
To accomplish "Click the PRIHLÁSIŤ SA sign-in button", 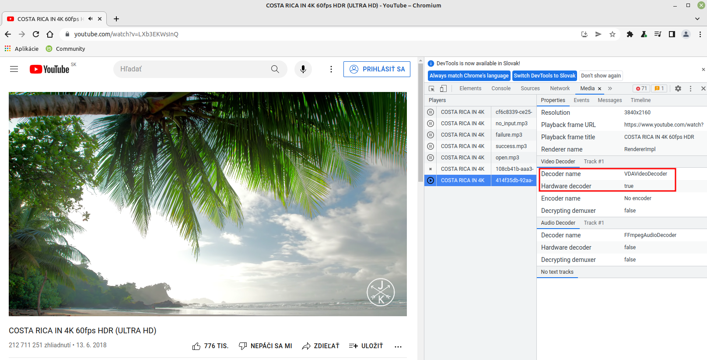I will pos(377,69).
